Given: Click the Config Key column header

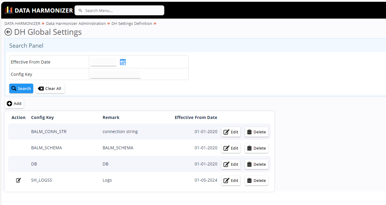Looking at the screenshot, I should 42,117.
